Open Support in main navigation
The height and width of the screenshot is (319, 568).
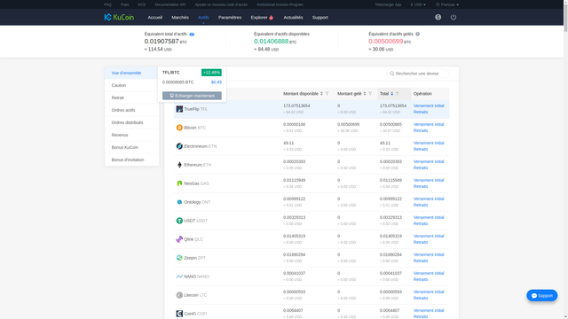(x=319, y=18)
